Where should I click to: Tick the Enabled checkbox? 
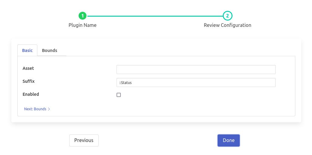pos(119,95)
